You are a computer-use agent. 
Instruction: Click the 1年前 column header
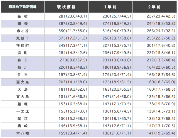coord(110,7)
